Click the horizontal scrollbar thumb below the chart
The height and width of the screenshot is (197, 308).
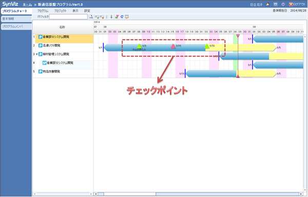pos(130,194)
